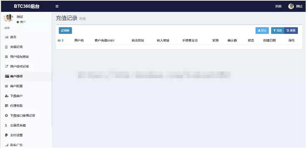
Task: Click the 转出地址 column header
Action: (x=138, y=41)
